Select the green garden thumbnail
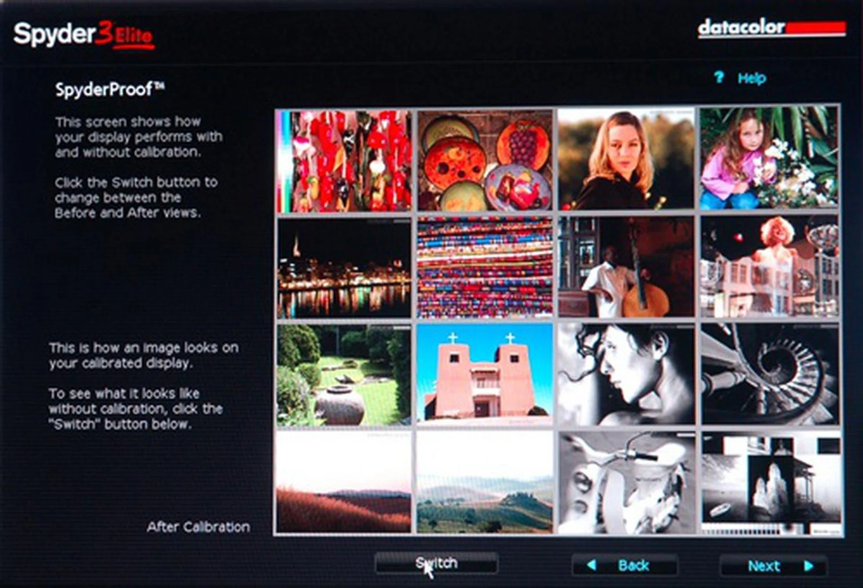The image size is (863, 588). point(344,376)
